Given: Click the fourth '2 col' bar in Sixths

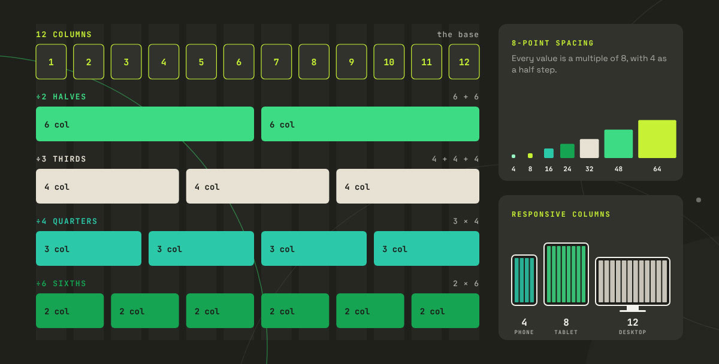Looking at the screenshot, I should point(295,311).
